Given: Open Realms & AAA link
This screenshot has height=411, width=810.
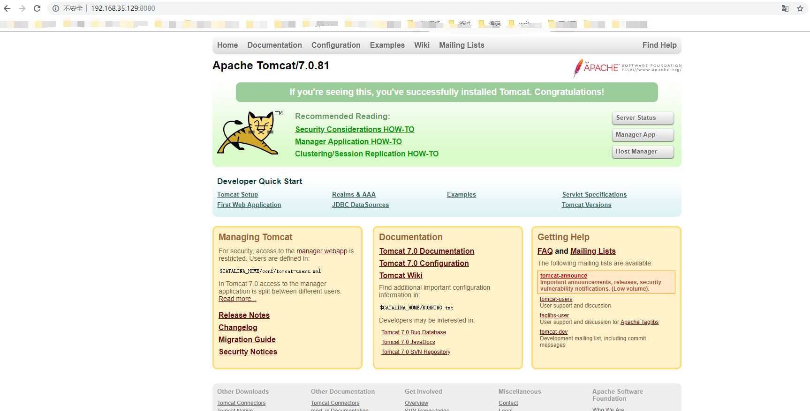Looking at the screenshot, I should point(354,194).
